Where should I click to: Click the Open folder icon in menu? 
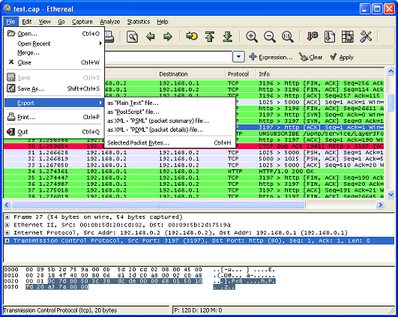[x=11, y=33]
